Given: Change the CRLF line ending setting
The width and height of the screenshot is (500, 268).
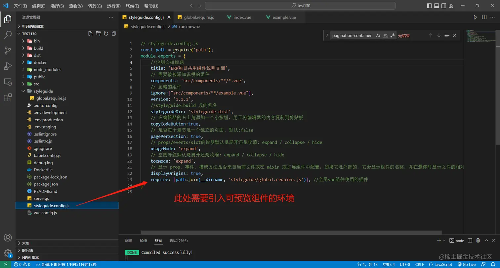Looking at the screenshot, I should 420,264.
